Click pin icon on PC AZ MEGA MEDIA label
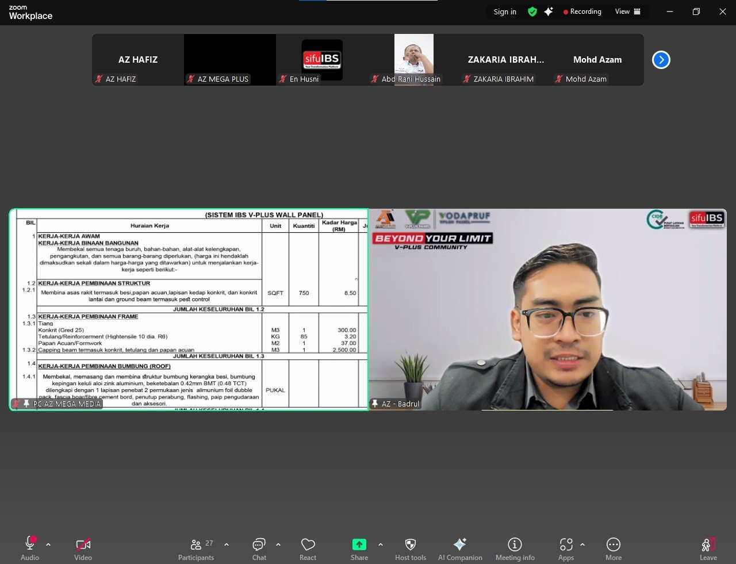 click(x=26, y=404)
